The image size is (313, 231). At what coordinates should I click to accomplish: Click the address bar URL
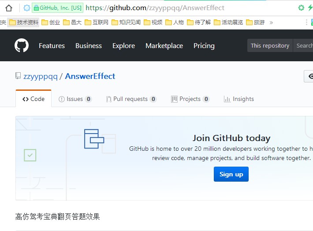pyautogui.click(x=155, y=8)
